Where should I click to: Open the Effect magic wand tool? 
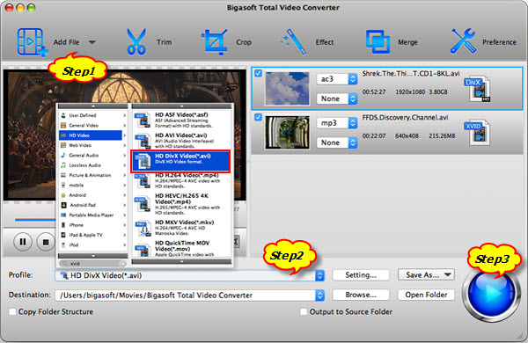(x=293, y=42)
